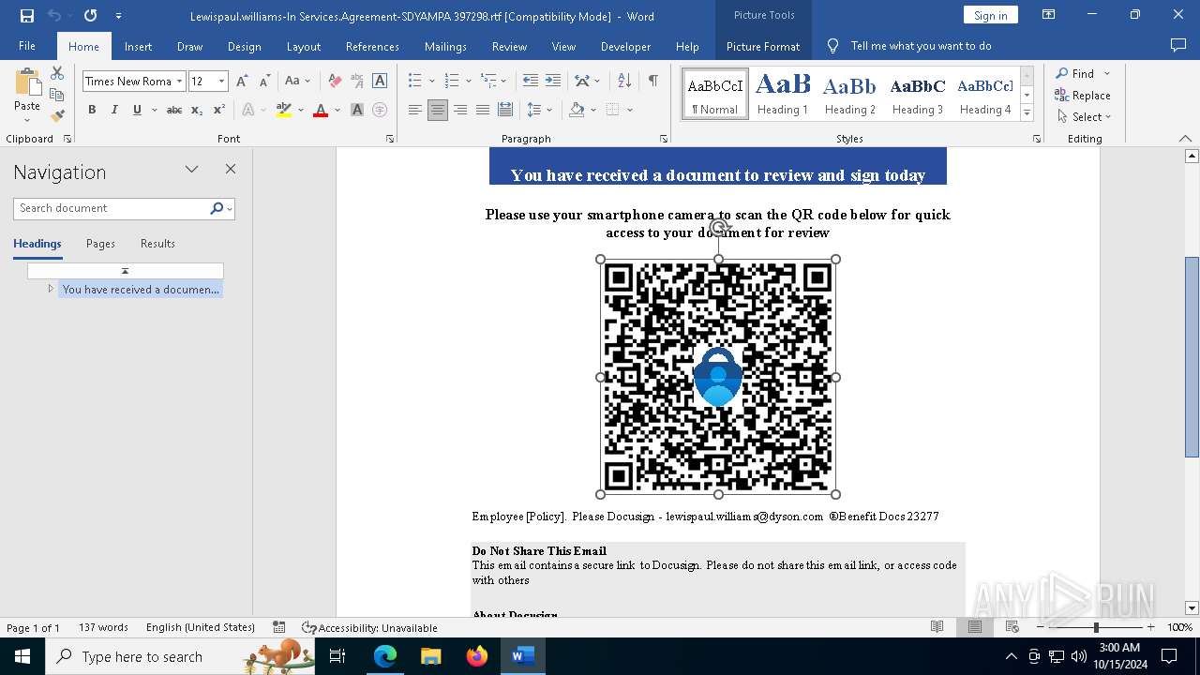This screenshot has height=675, width=1200.
Task: Open the font name dropdown
Action: click(179, 82)
